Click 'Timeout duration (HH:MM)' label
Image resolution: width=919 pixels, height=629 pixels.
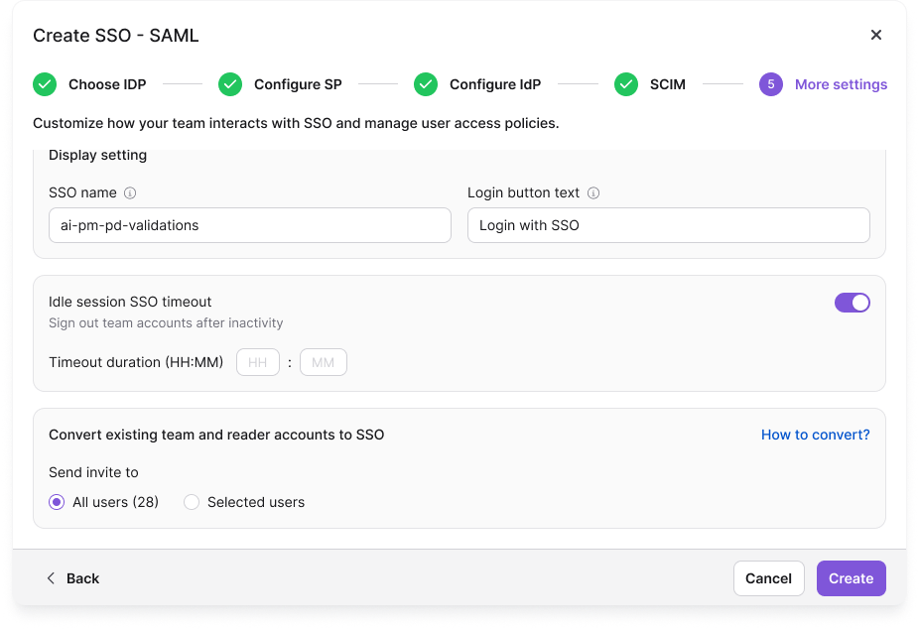pos(136,362)
